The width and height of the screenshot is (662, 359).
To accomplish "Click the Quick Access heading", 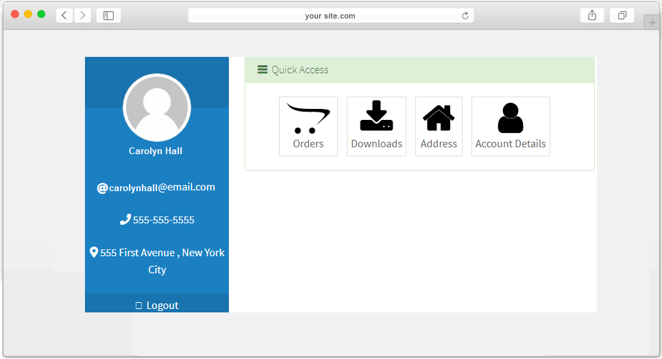I will click(300, 70).
